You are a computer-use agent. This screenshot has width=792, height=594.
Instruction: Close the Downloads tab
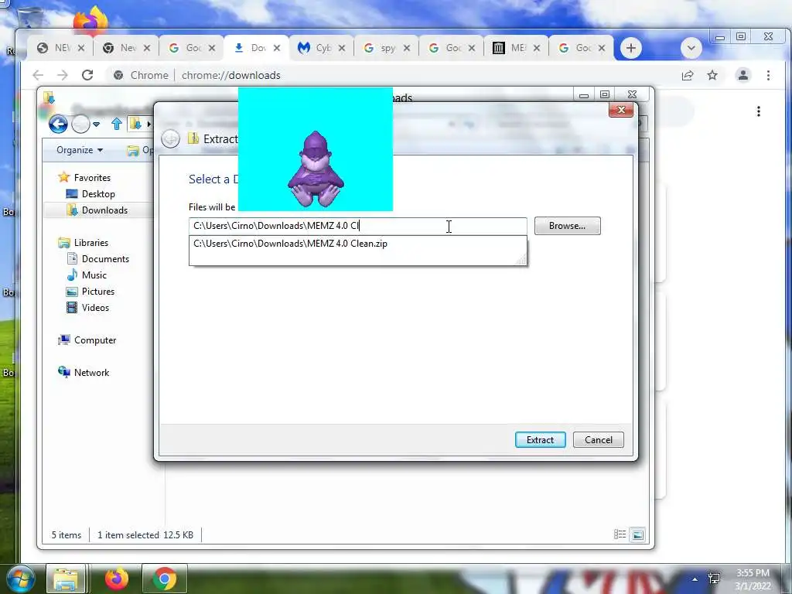pyautogui.click(x=277, y=48)
